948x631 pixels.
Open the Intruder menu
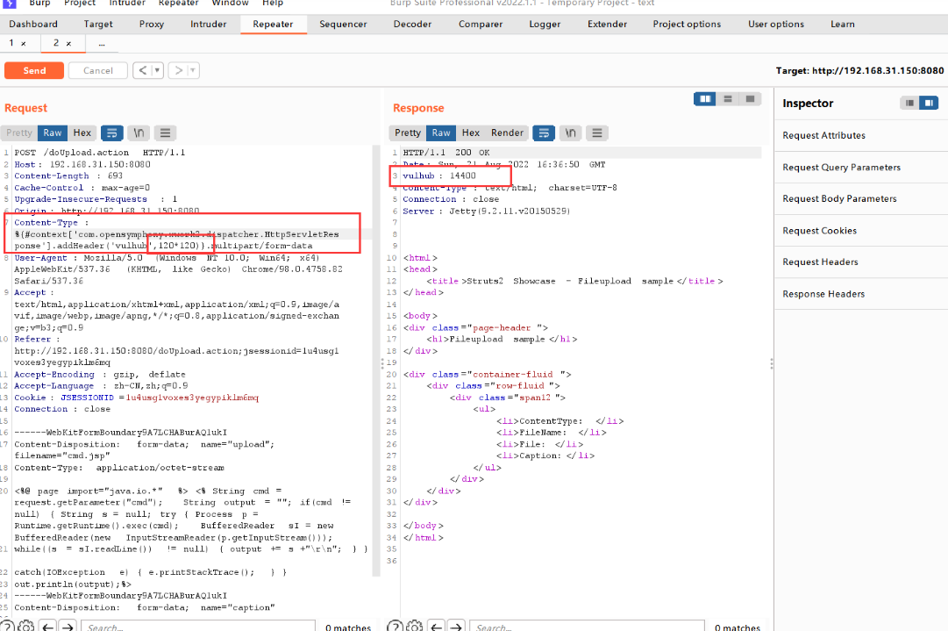127,3
